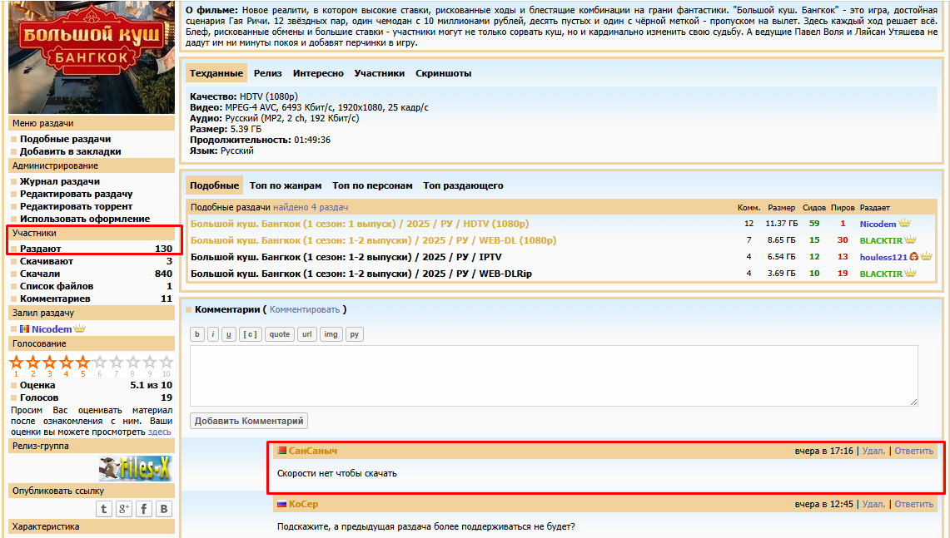This screenshot has height=538, width=950.
Task: Insert a quote with the 'quote' button
Action: pos(280,334)
